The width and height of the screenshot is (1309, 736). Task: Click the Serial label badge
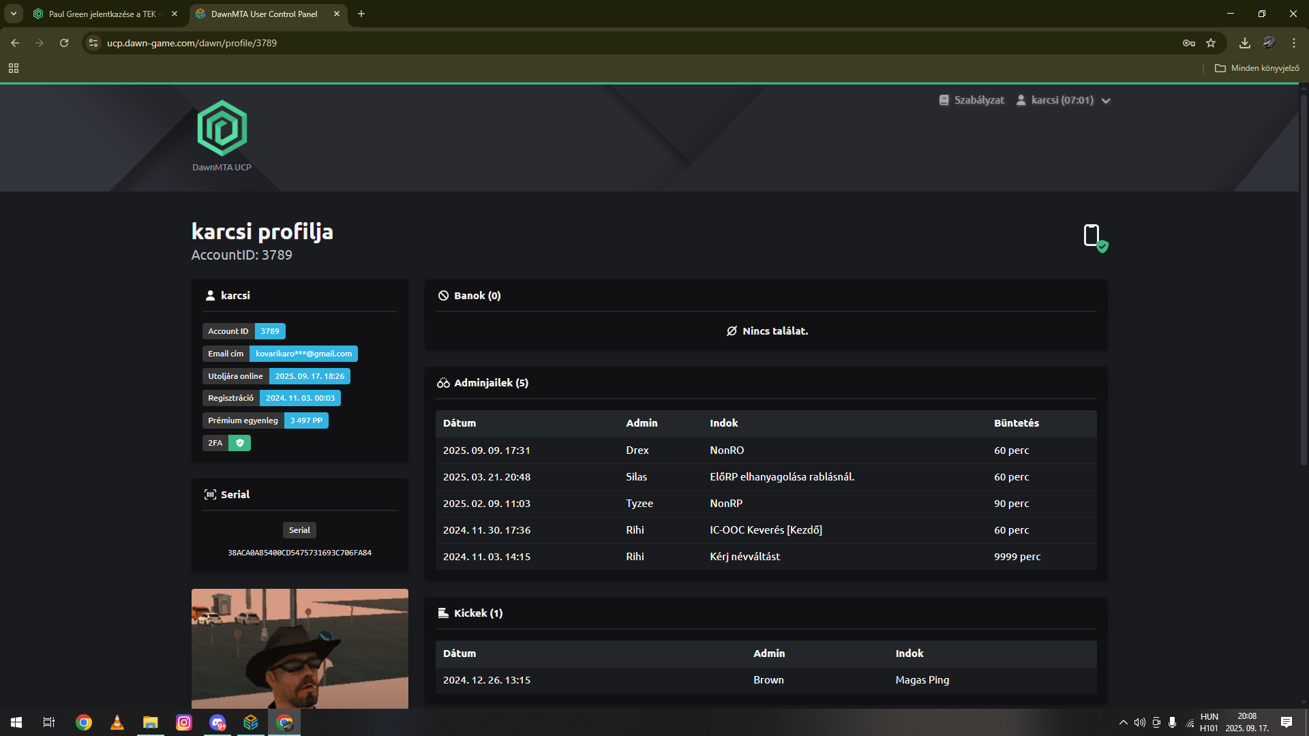[299, 530]
